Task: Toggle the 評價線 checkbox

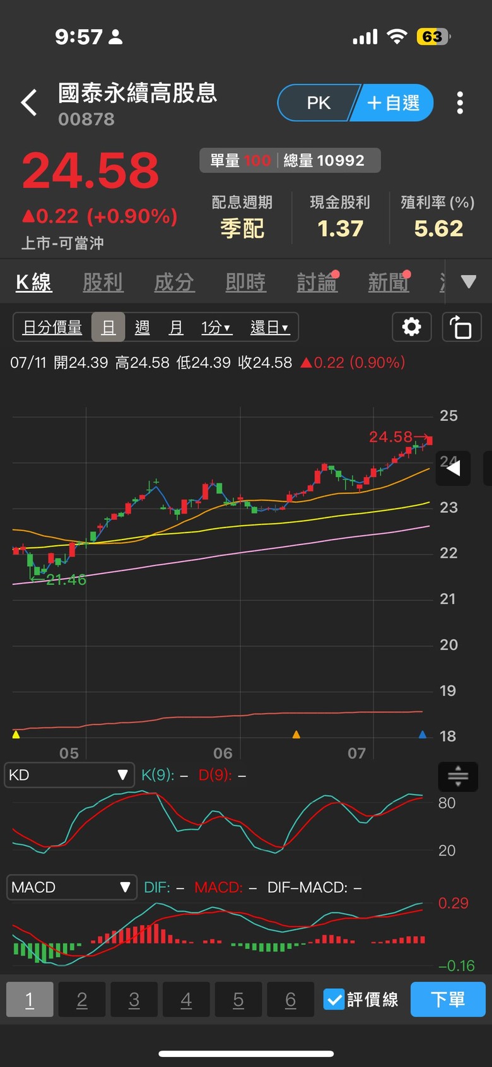Action: [x=334, y=999]
